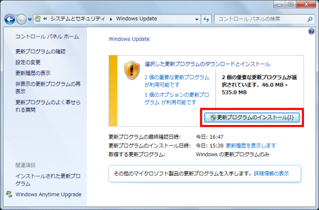The width and height of the screenshot is (319, 210).
Task: Click システムとセキュリティ breadcrumb
Action: tap(78, 19)
